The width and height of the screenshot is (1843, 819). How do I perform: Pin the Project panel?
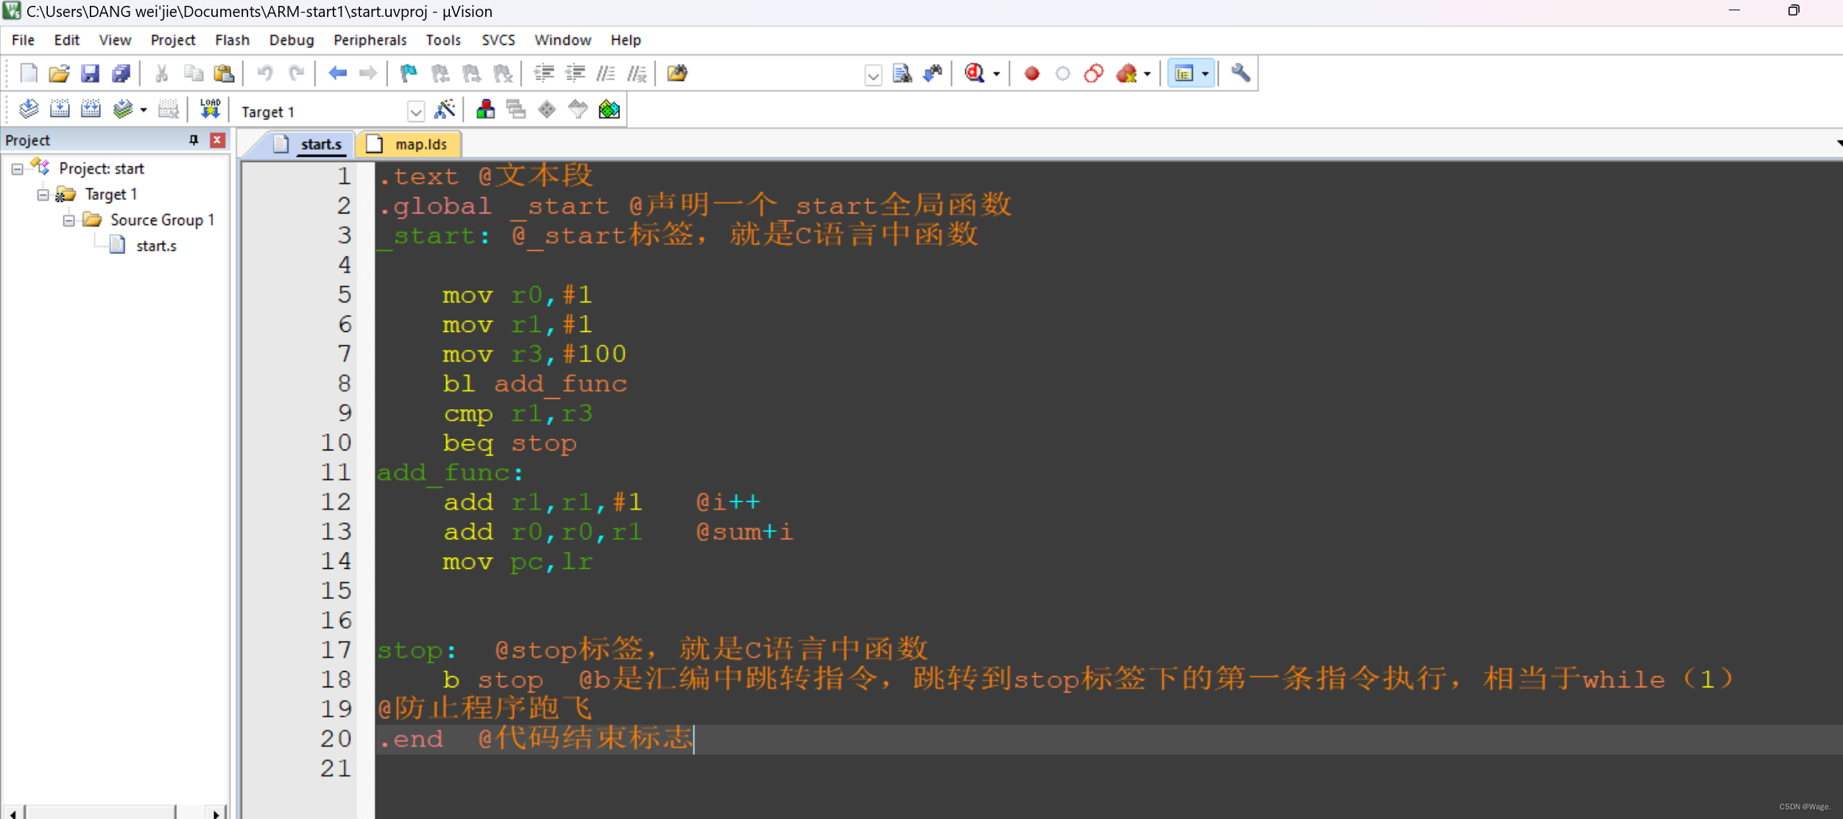[x=194, y=140]
